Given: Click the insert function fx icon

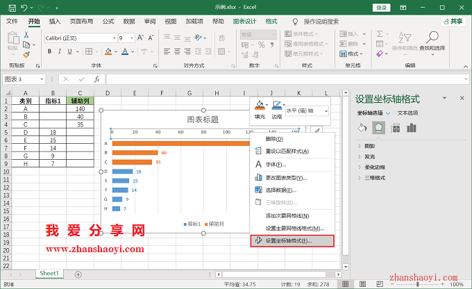Looking at the screenshot, I should (96, 79).
